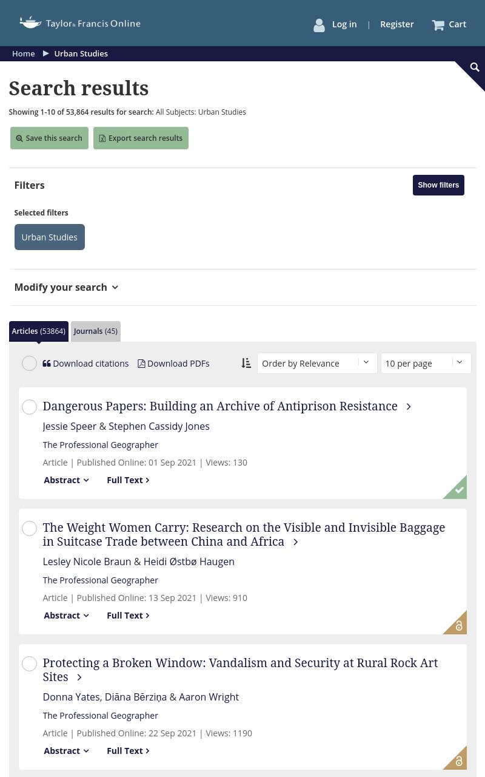This screenshot has width=485, height=777.
Task: Select The Weight Women Carry article checkbox
Action: click(x=29, y=528)
